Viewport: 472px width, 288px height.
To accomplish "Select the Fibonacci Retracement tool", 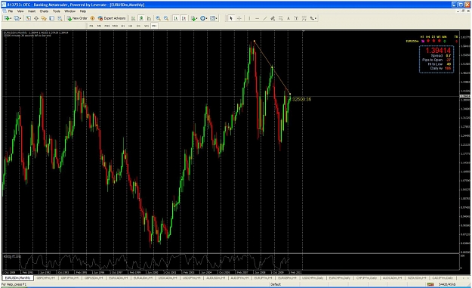I will [280, 18].
